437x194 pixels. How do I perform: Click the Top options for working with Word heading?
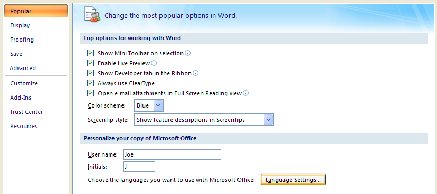pos(132,38)
